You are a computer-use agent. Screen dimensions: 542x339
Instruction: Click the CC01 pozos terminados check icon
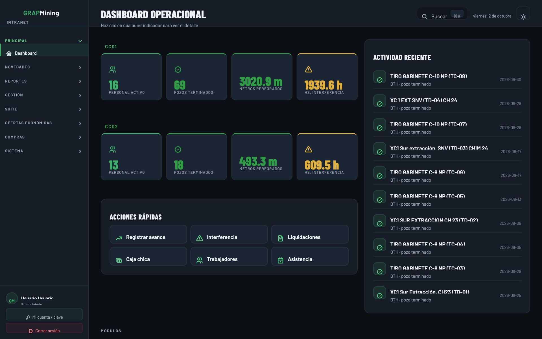click(x=178, y=69)
